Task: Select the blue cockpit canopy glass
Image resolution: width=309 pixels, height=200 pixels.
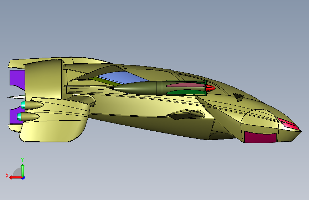Action: pos(123,78)
